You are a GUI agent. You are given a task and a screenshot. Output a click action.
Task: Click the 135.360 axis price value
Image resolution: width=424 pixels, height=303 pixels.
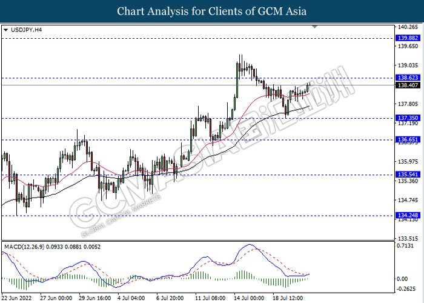[x=408, y=181]
